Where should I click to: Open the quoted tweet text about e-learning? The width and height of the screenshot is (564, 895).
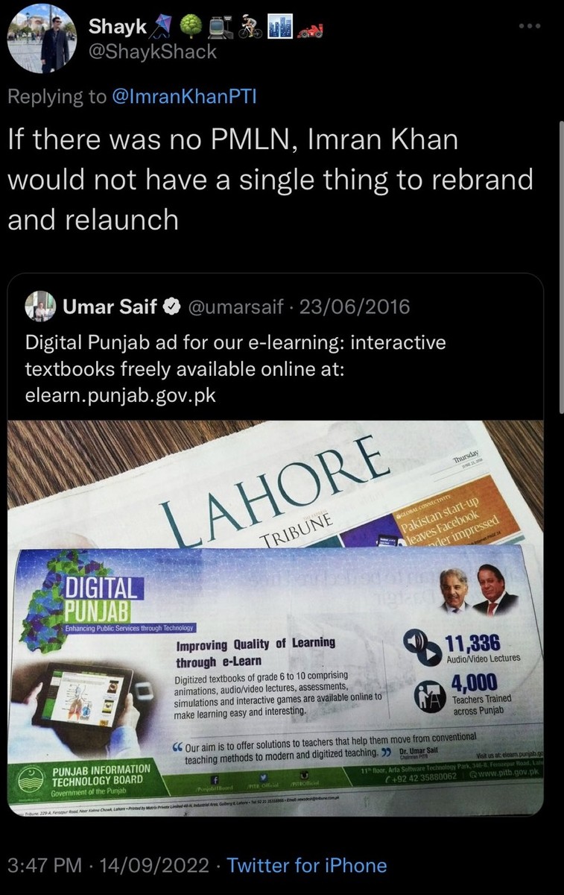[x=235, y=369]
